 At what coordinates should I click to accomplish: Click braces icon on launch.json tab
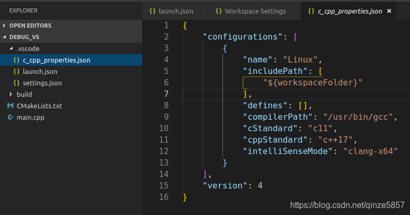153,11
